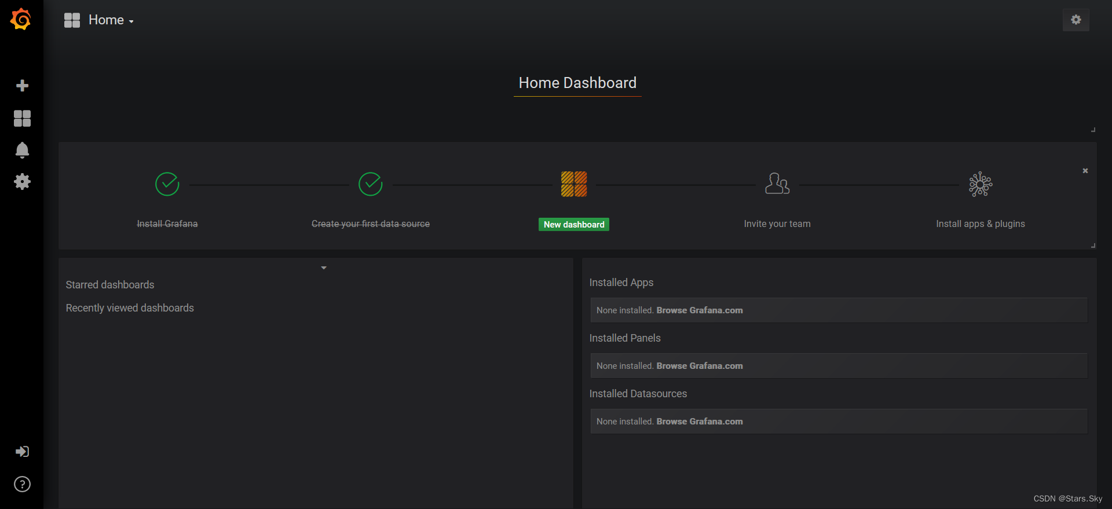Click the New dashboard green button
The image size is (1112, 509).
click(x=574, y=225)
